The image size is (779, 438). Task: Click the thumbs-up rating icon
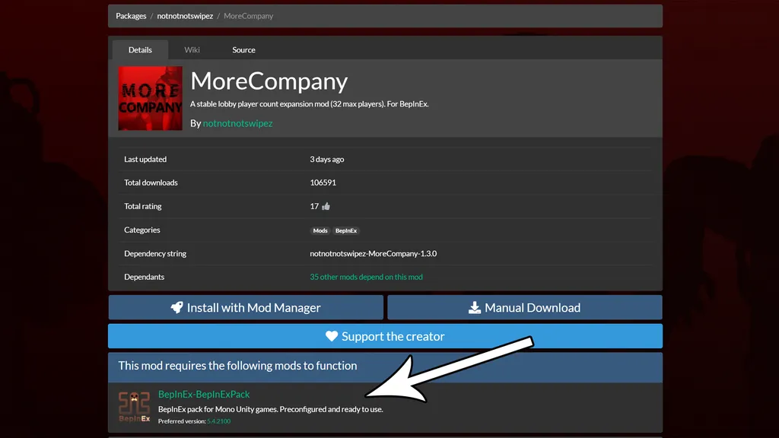(x=326, y=206)
